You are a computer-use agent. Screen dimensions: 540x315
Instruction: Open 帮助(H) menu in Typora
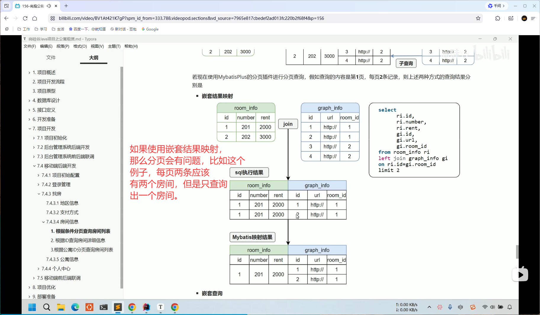tap(131, 46)
